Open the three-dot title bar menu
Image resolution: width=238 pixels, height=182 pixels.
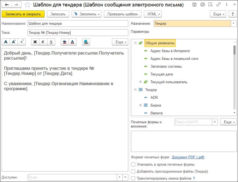(226, 5)
